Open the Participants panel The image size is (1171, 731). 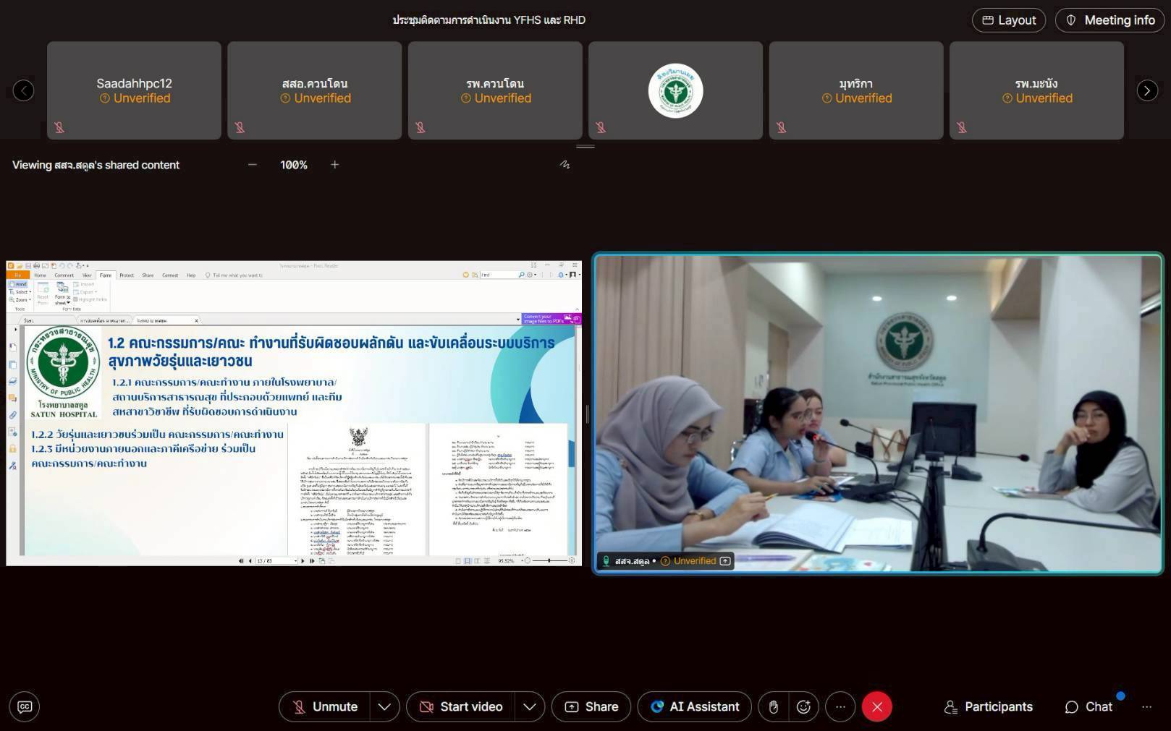[989, 706]
